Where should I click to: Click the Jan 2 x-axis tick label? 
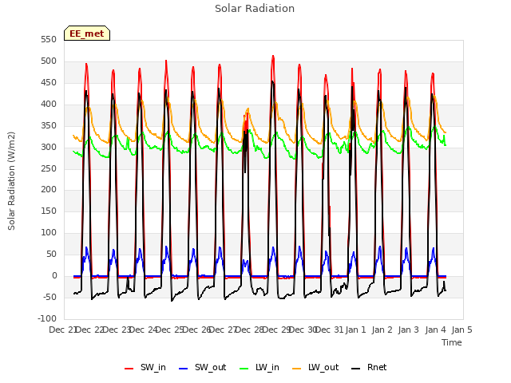click(x=382, y=330)
